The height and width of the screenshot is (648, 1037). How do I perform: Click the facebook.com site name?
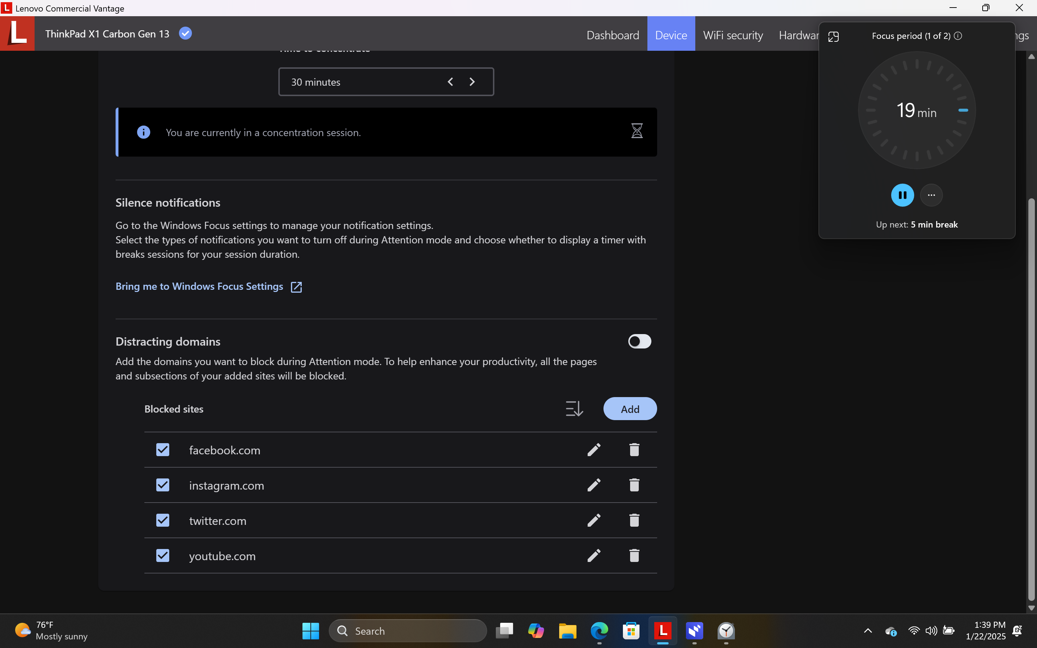[225, 450]
